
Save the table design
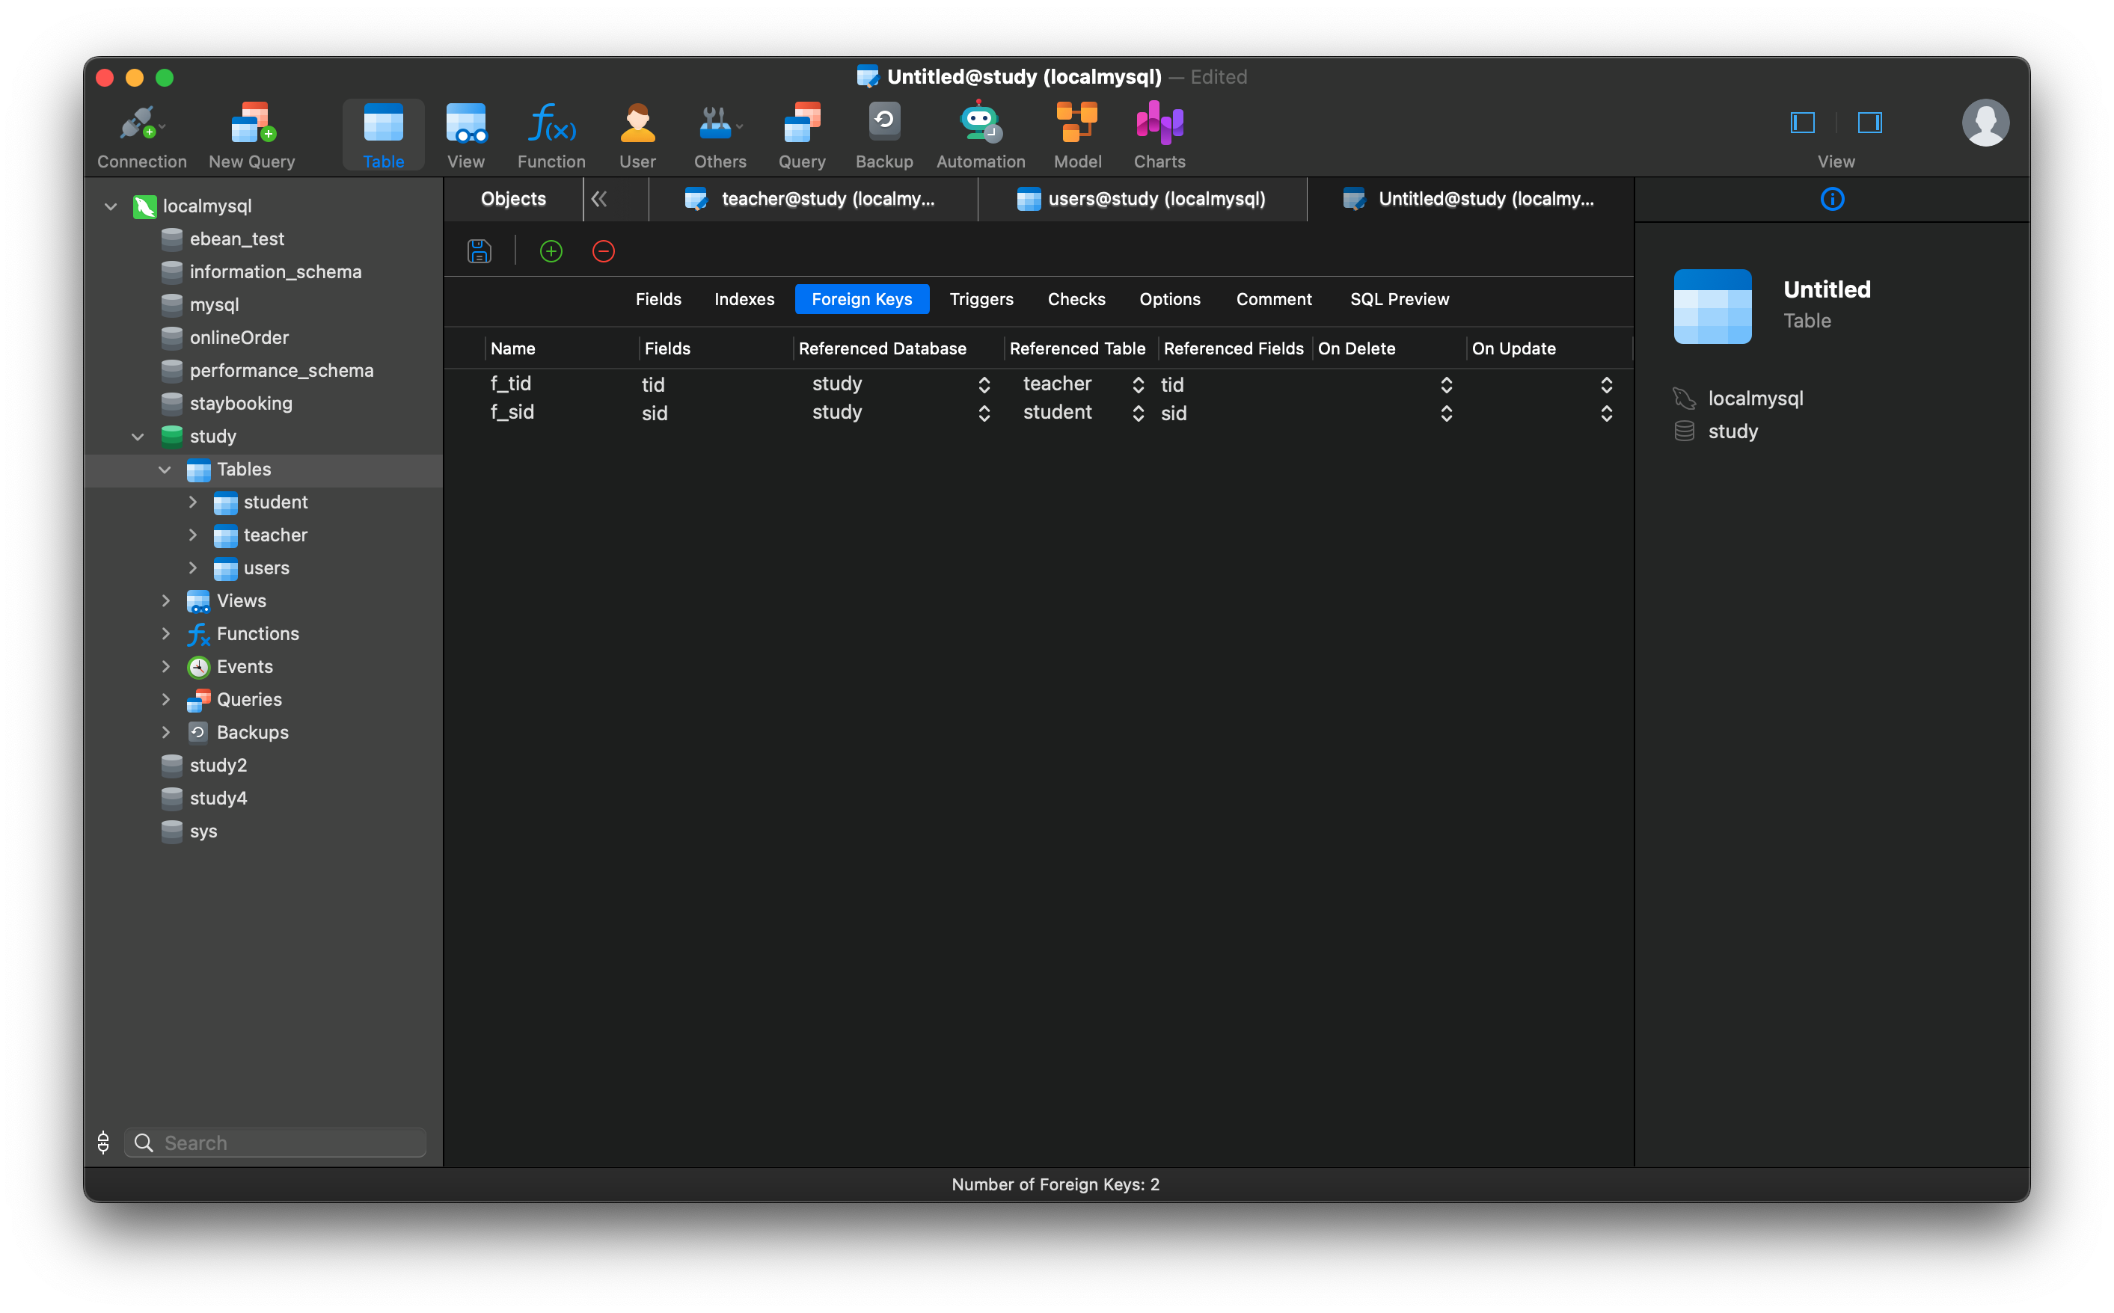479,251
